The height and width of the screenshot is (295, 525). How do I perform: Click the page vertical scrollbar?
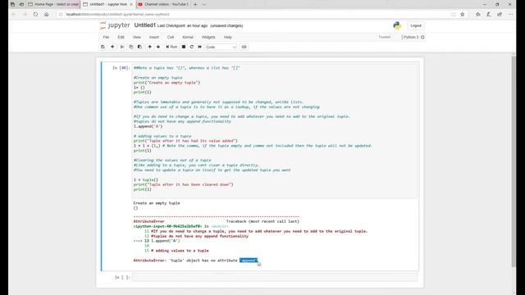pyautogui.click(x=514, y=161)
